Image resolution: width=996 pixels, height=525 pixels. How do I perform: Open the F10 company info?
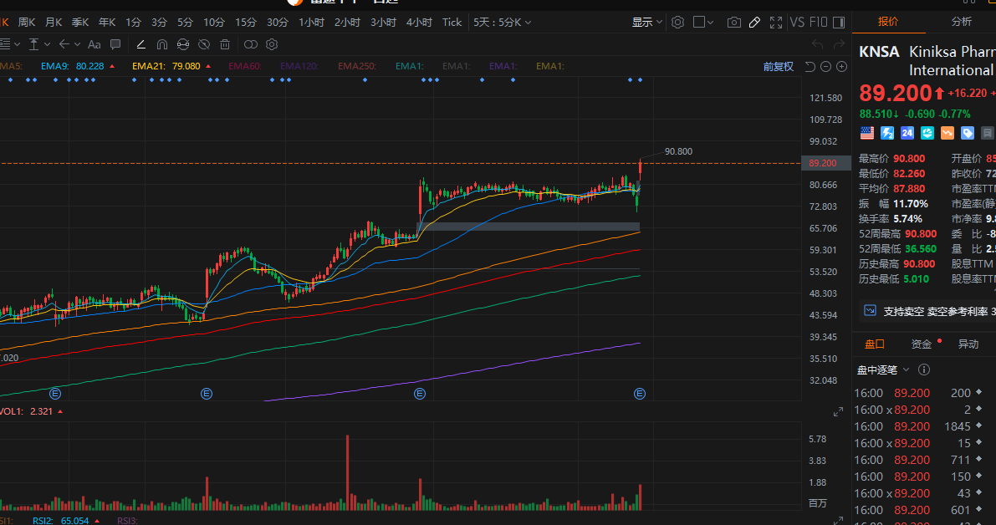coord(818,23)
